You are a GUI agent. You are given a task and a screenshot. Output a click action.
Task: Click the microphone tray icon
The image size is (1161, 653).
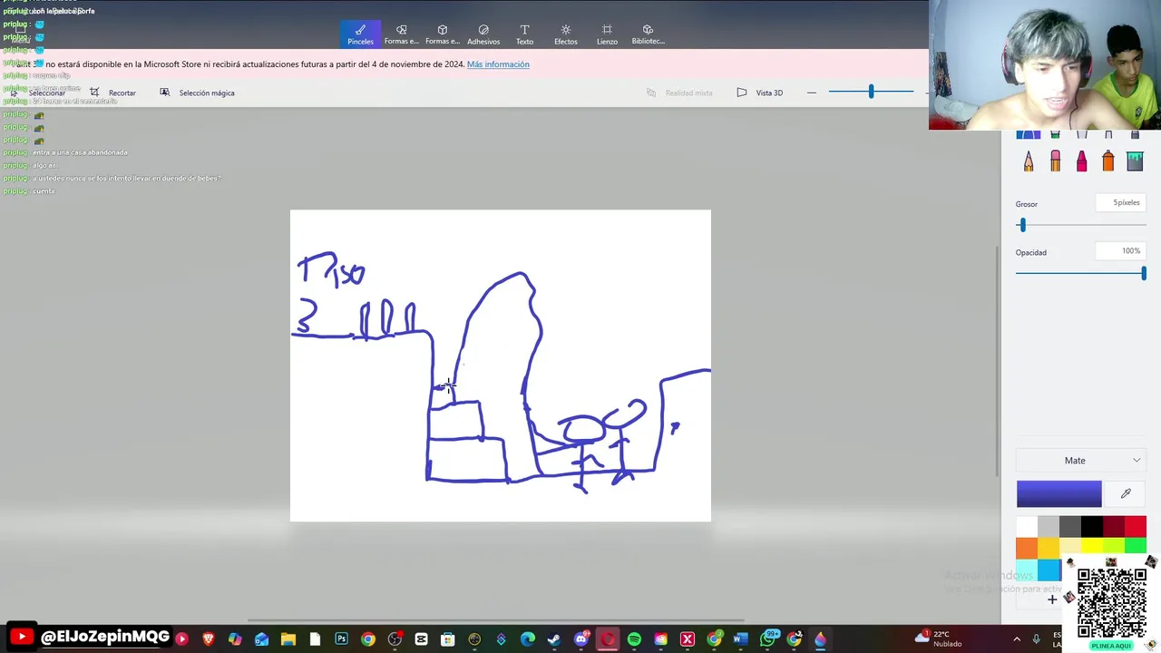pos(1036,639)
